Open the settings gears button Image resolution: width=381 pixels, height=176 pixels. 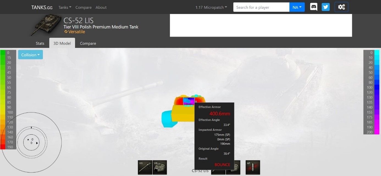[x=341, y=7]
